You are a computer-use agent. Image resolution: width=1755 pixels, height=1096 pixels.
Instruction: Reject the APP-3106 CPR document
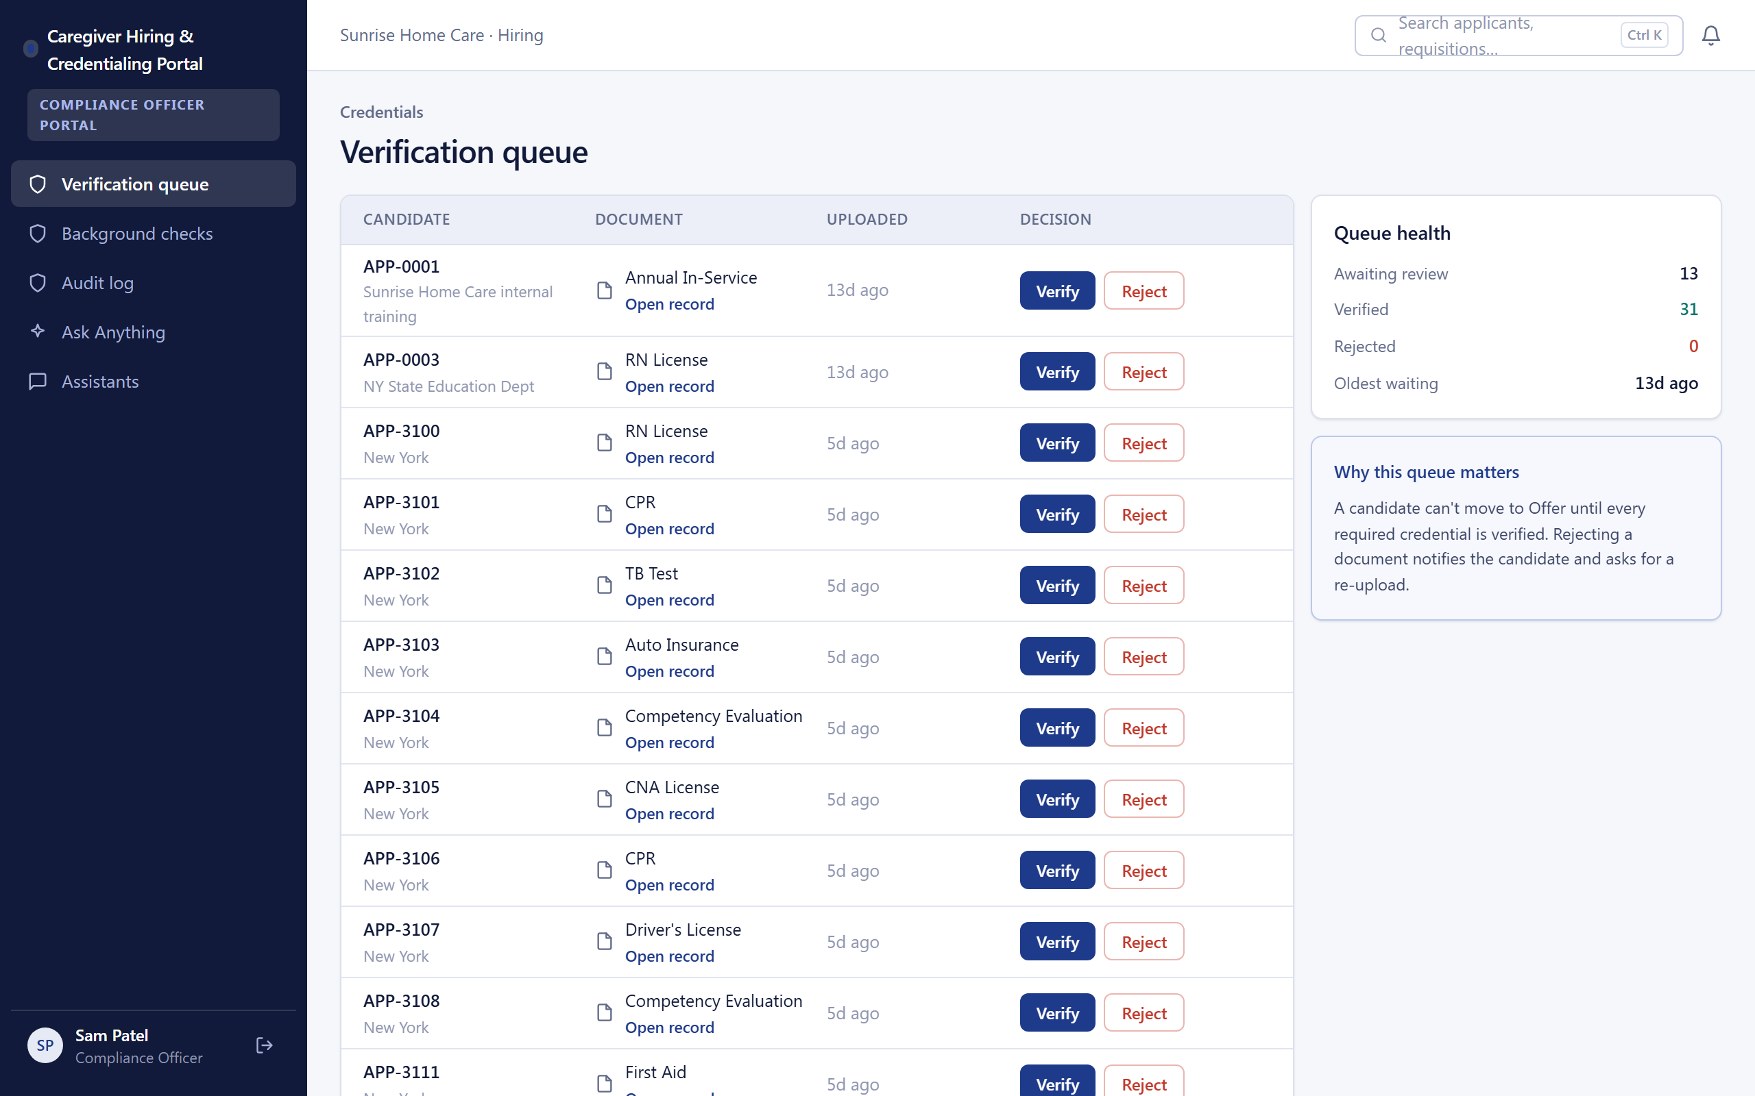[1143, 871]
